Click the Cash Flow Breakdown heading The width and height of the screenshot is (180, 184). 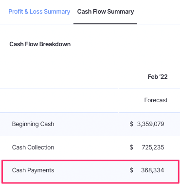[x=40, y=44]
